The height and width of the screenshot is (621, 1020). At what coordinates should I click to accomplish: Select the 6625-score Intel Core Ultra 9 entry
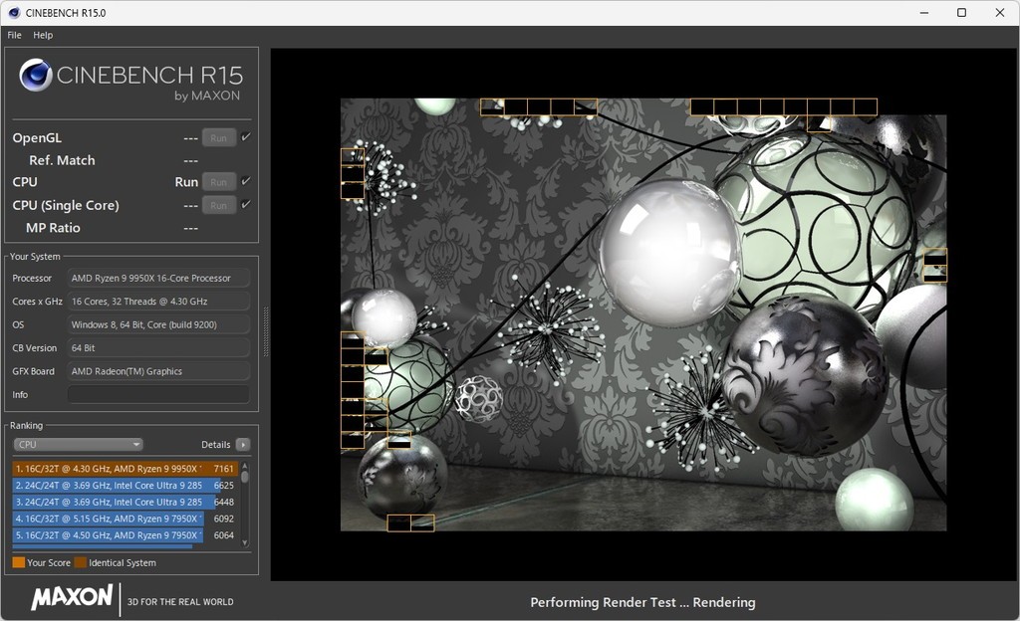pos(110,486)
